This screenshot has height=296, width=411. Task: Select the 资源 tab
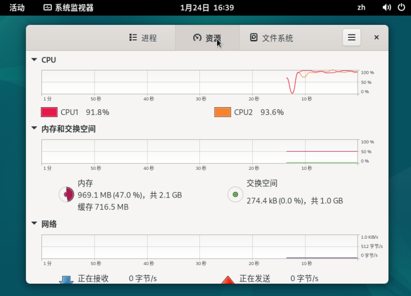pos(207,38)
